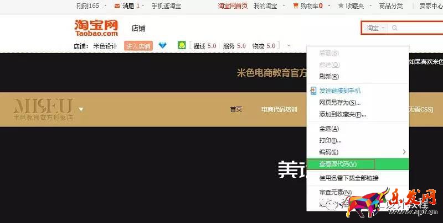Click the MISEU shop logo
443x223 pixels.
coord(43,109)
